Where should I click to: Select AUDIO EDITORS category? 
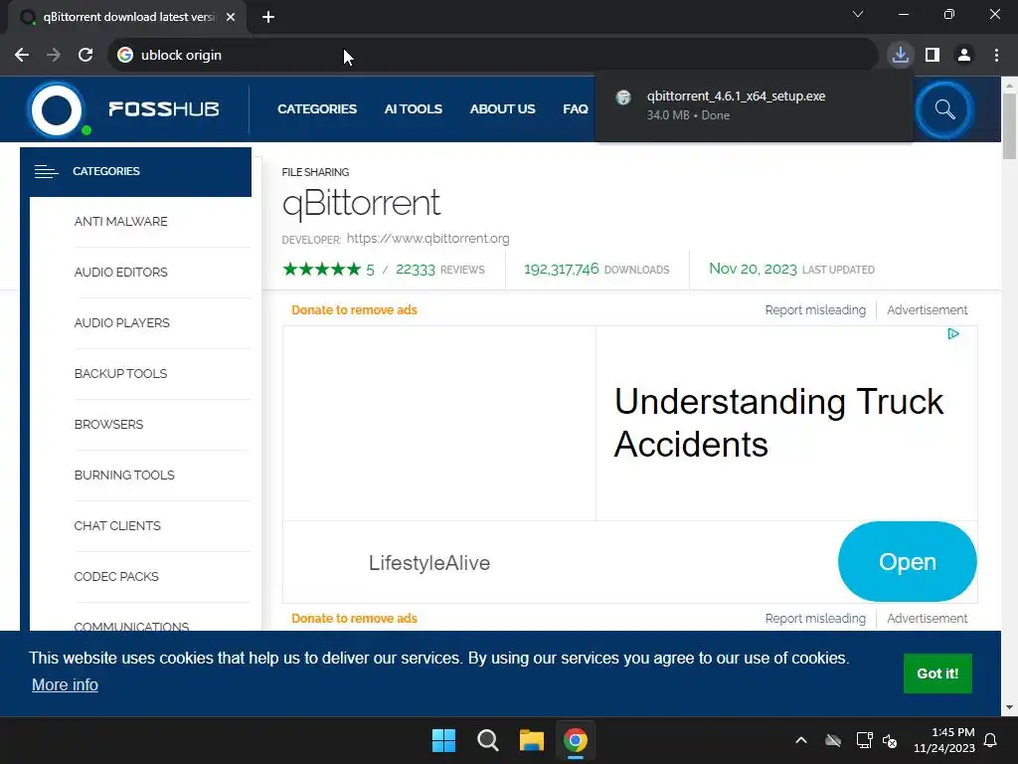pos(120,273)
